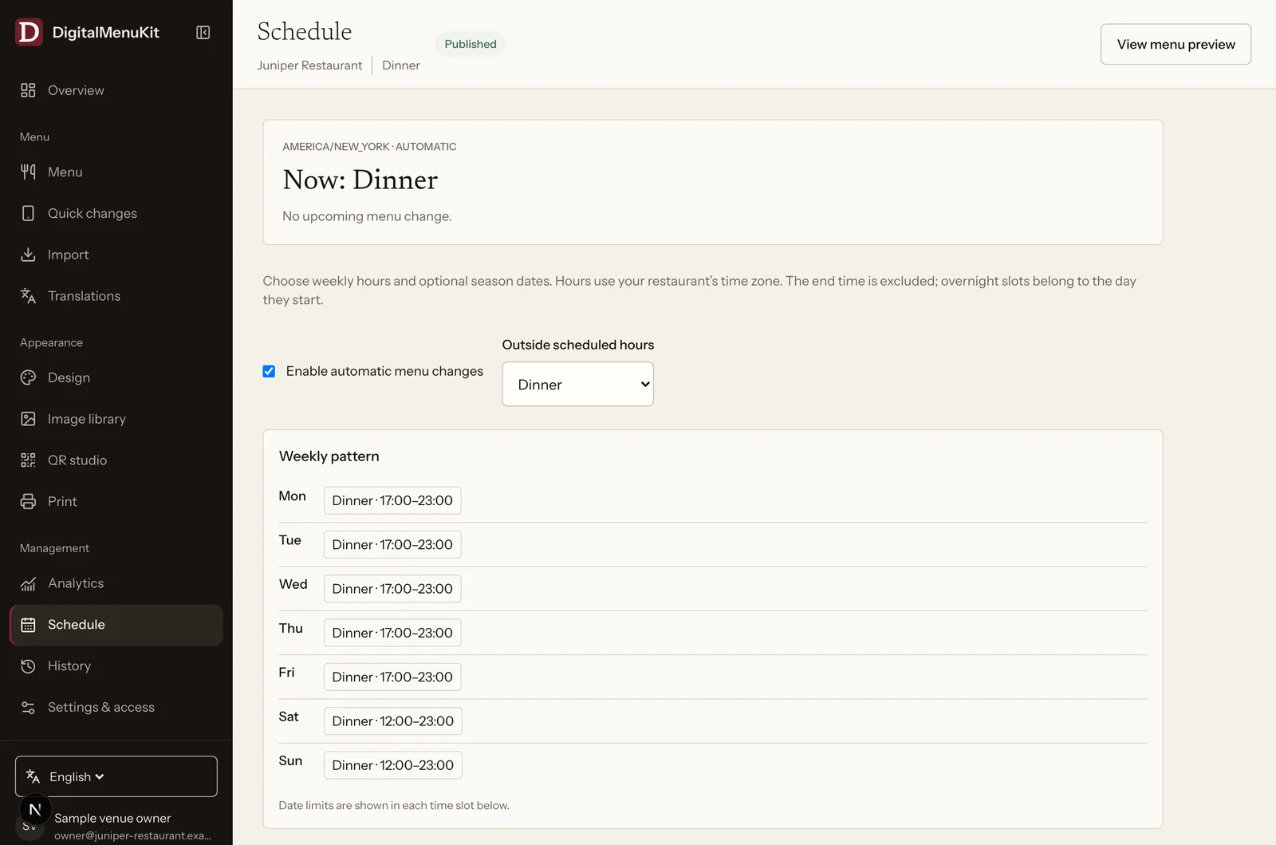Click the Dinner breadcrumb in header
Viewport: 1276px width, 845px height.
pos(401,65)
